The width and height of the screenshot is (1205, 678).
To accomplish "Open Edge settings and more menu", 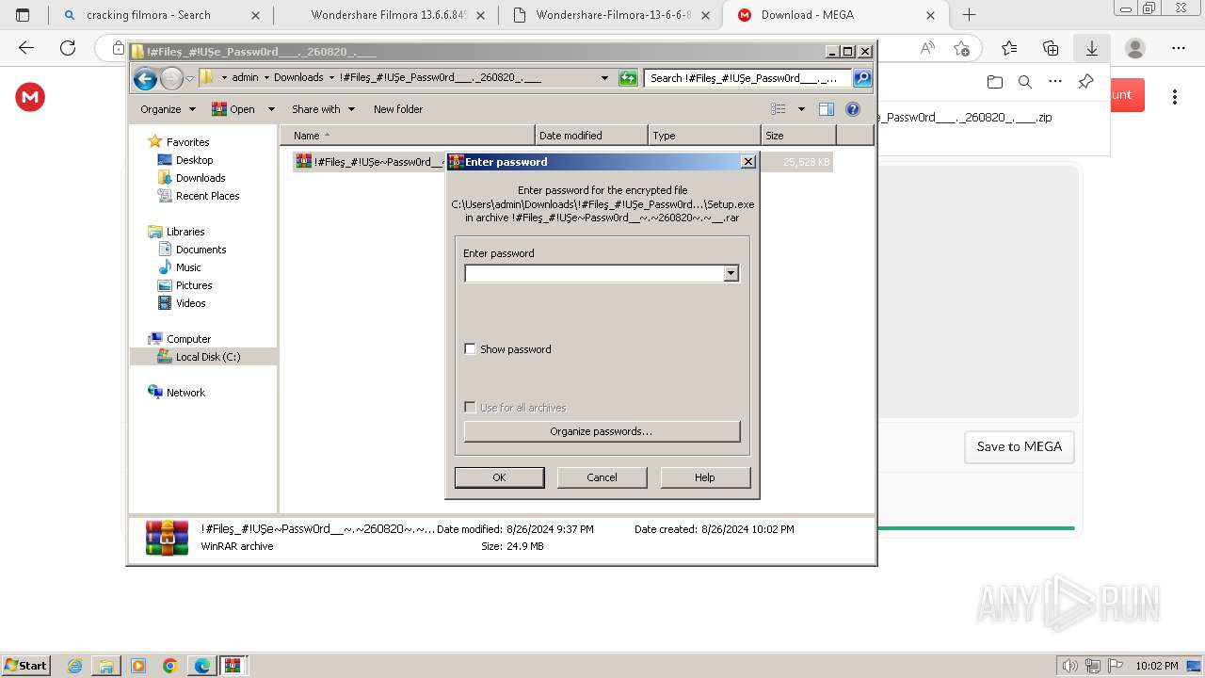I will tap(1179, 48).
